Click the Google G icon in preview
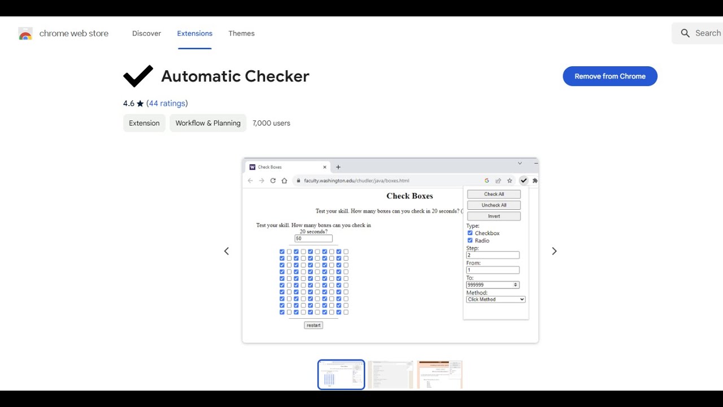Viewport: 723px width, 407px height. [x=487, y=181]
